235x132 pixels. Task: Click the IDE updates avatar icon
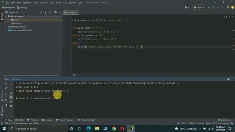tap(232, 7)
